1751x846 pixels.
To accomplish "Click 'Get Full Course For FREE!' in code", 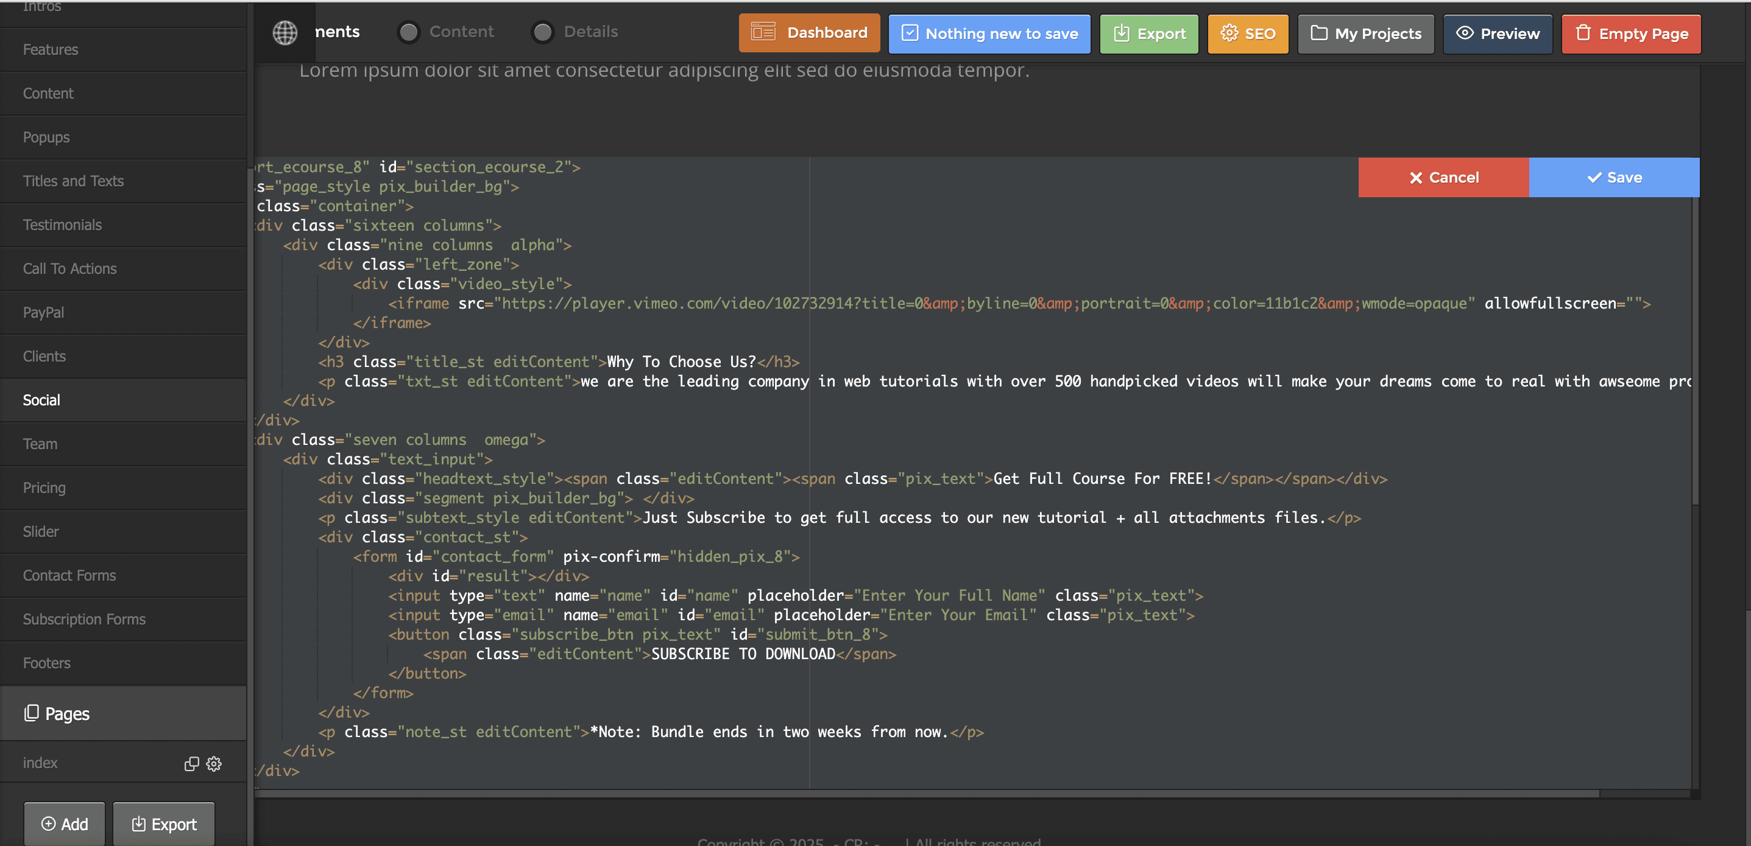I will pyautogui.click(x=1103, y=478).
